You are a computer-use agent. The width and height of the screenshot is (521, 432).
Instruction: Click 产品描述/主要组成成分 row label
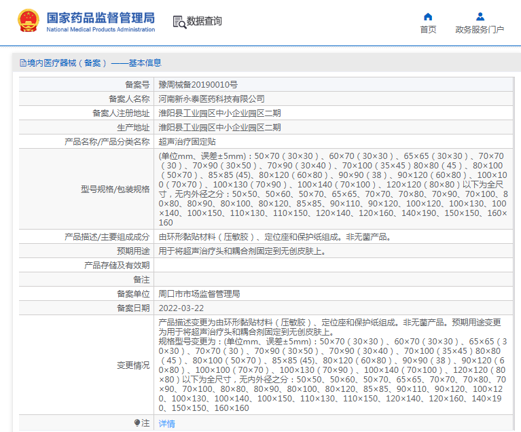click(x=107, y=237)
